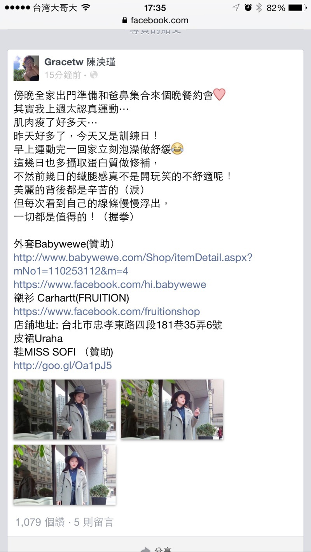The height and width of the screenshot is (552, 311).
Task: Tap the alarm clock status icon
Action: [x=248, y=8]
